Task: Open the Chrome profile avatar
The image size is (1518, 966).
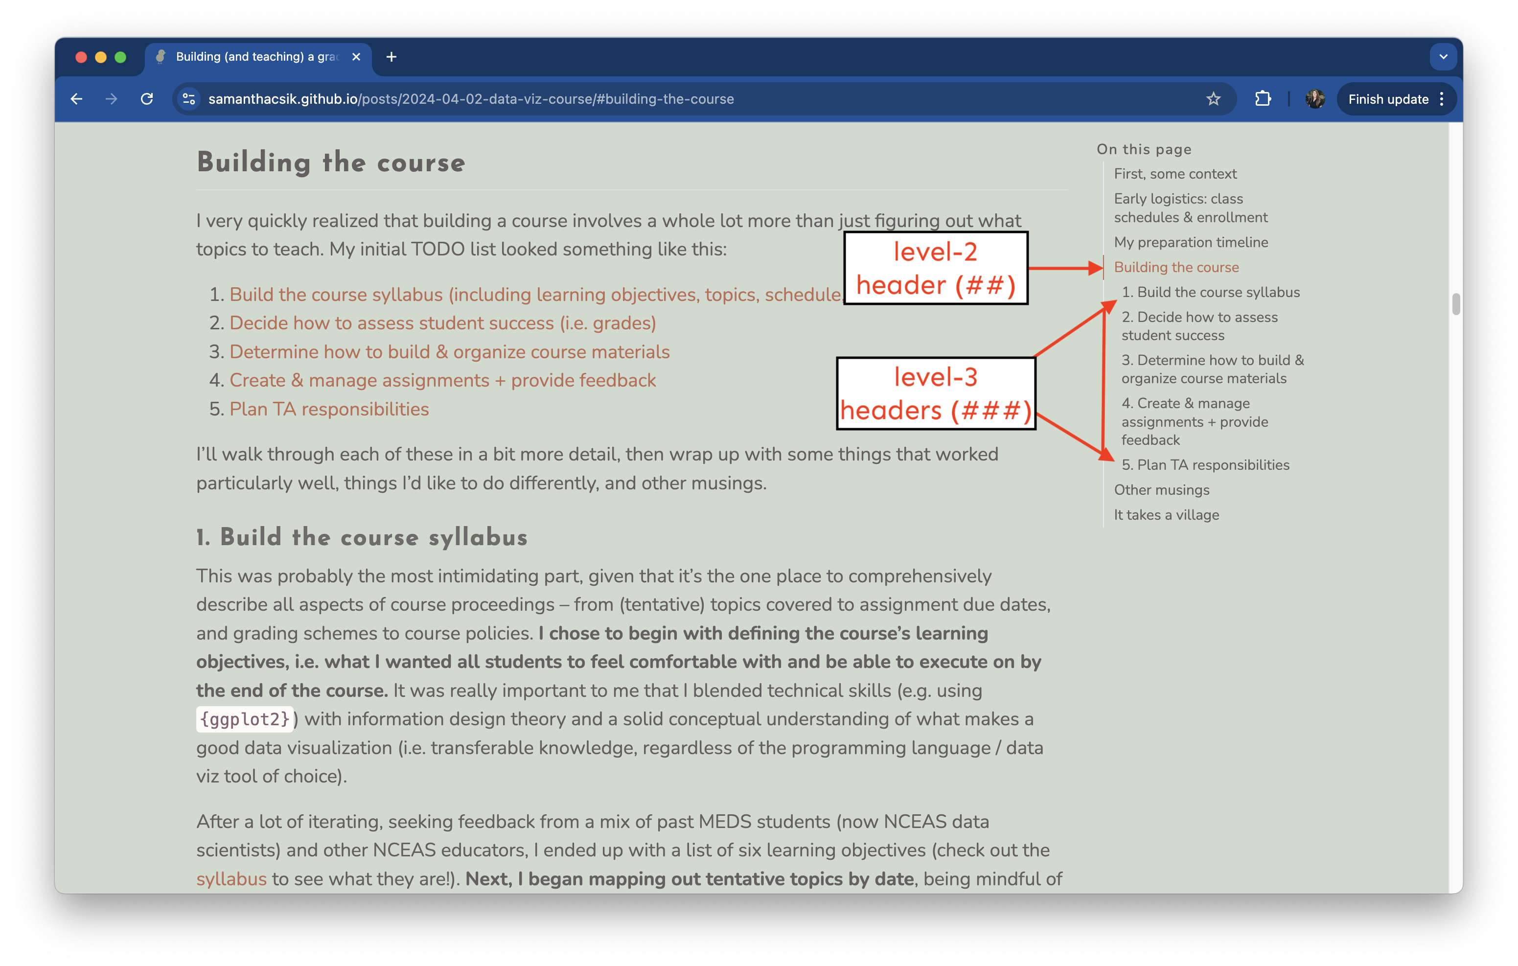Action: click(1314, 99)
